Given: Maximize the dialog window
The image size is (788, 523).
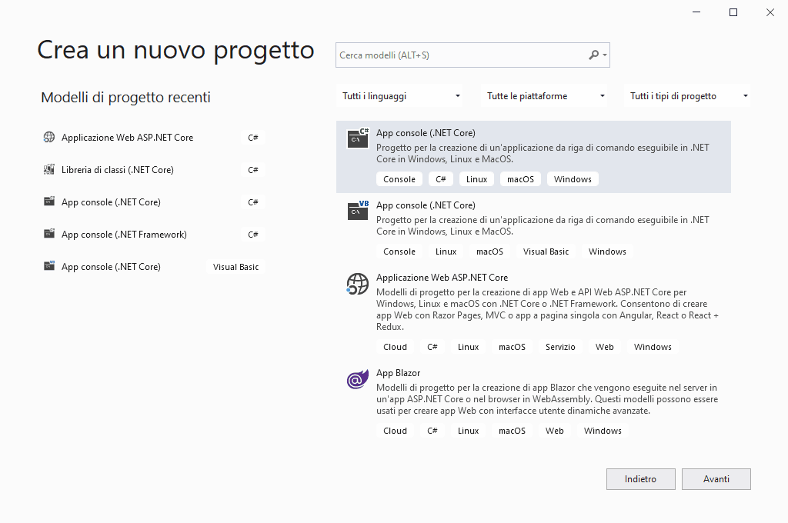Looking at the screenshot, I should [733, 12].
